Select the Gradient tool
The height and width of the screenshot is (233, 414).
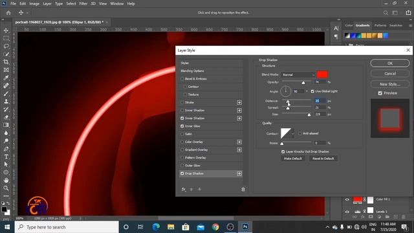tap(6, 125)
